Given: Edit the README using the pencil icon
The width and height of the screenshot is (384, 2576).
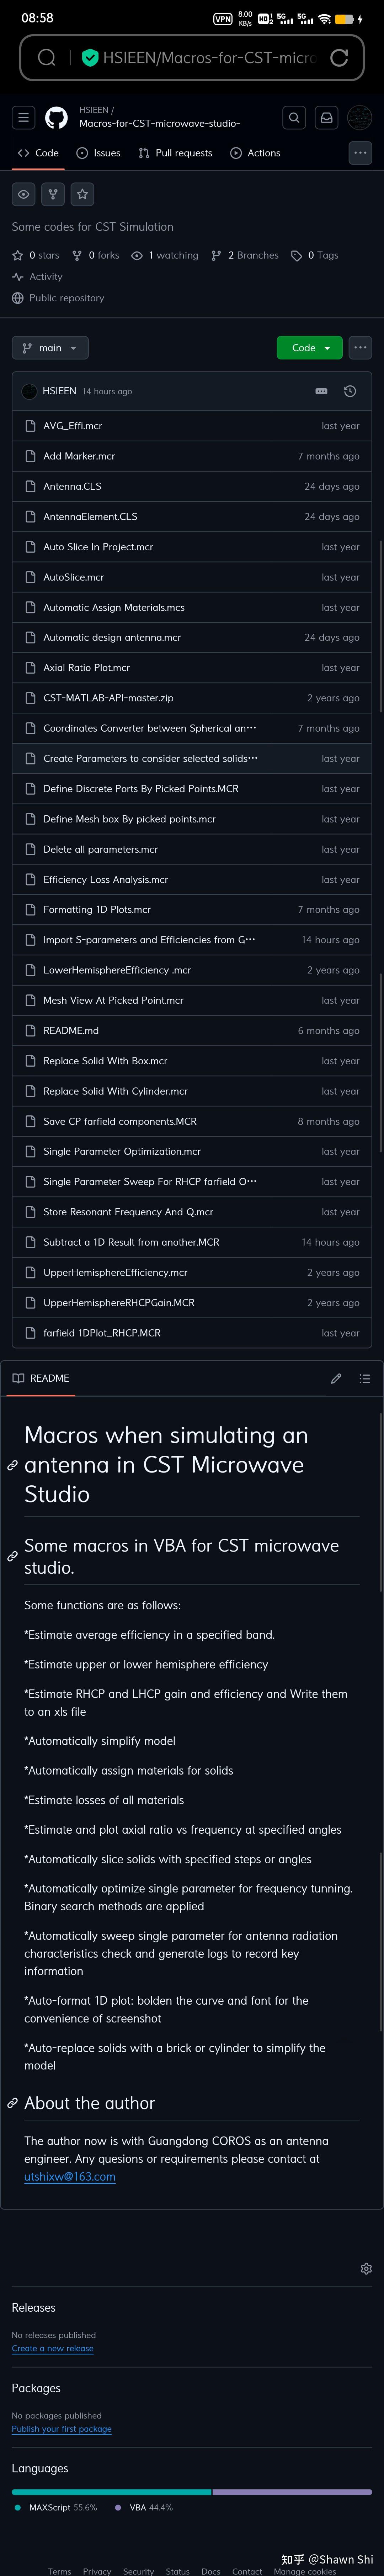Looking at the screenshot, I should (x=336, y=1378).
